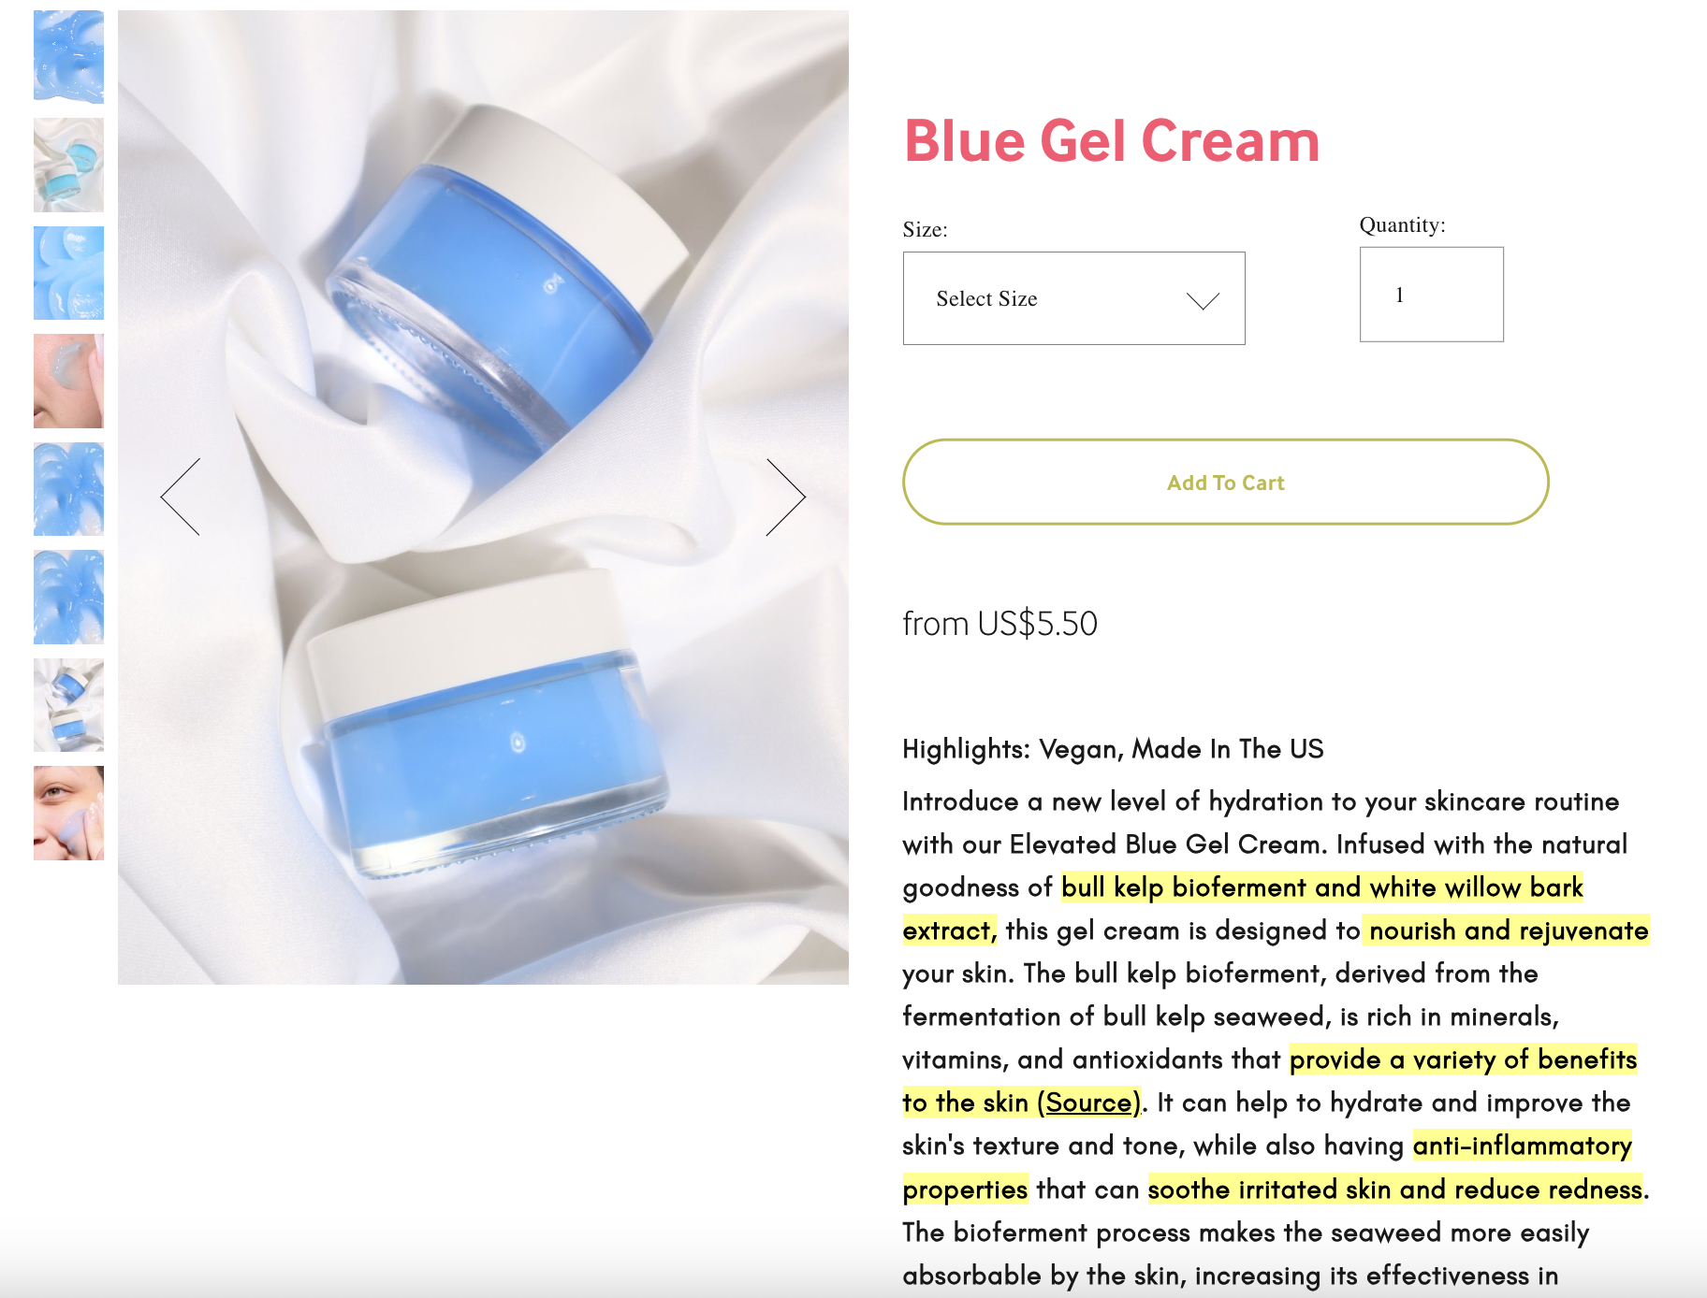Open the Select Size dropdown
The height and width of the screenshot is (1298, 1707).
click(1073, 298)
